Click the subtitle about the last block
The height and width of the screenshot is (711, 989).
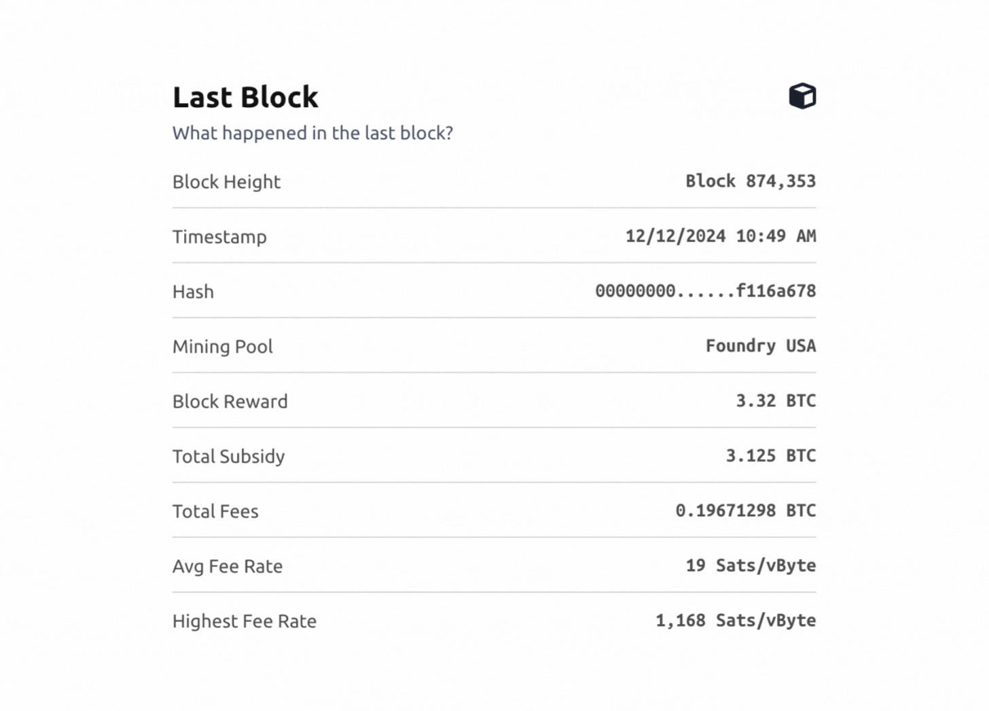(312, 133)
